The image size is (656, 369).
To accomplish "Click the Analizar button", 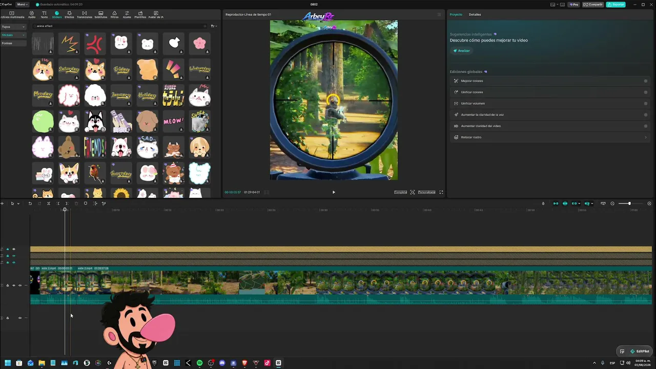I will (x=461, y=51).
